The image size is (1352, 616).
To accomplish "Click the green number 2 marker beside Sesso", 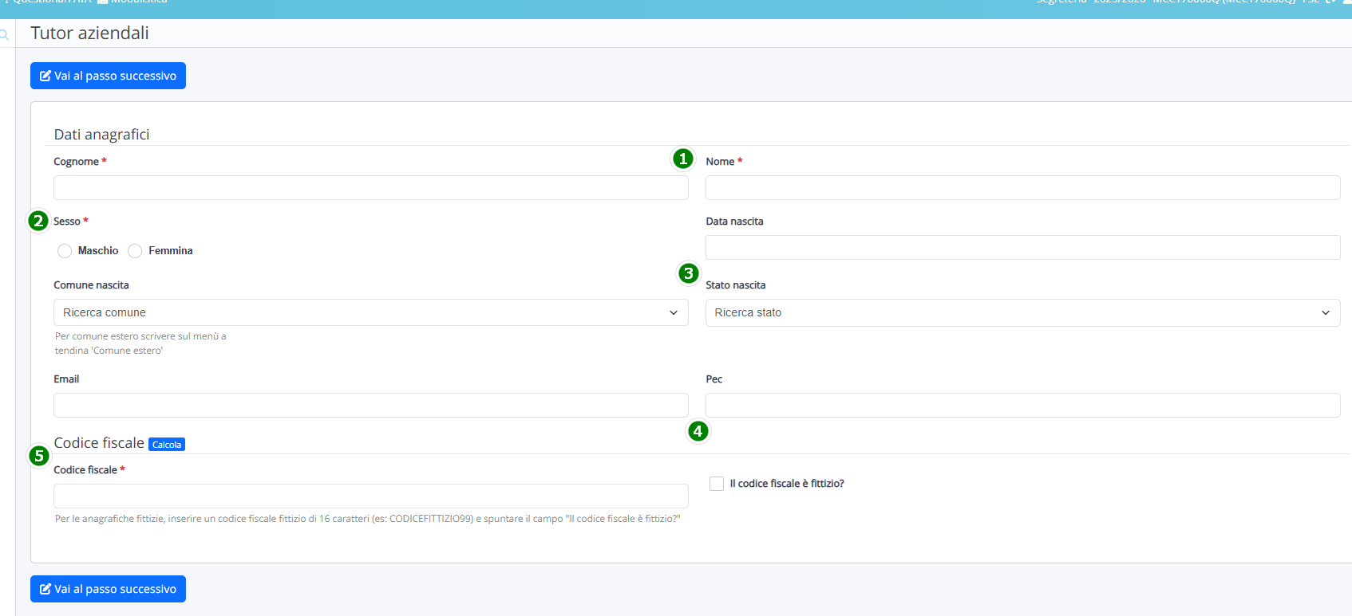I will click(x=38, y=221).
